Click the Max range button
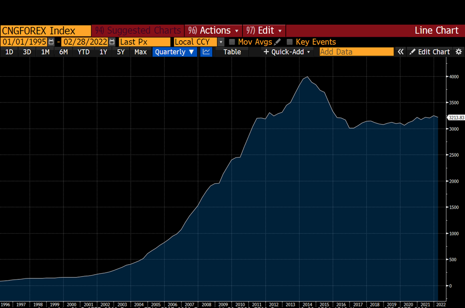The image size is (465, 308). (x=141, y=52)
